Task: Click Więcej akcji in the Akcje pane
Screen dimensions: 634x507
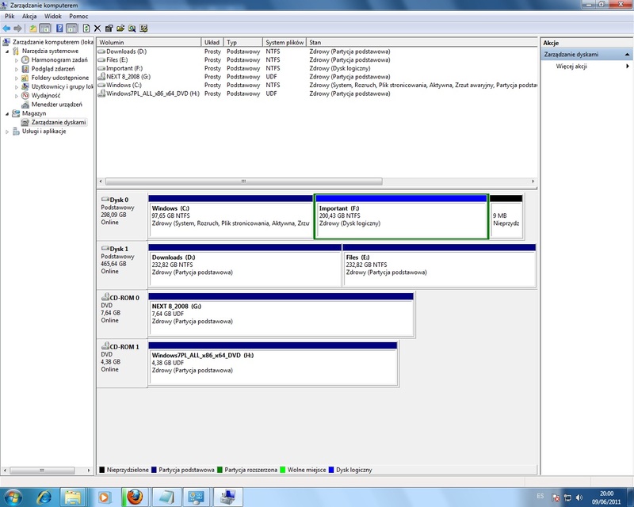Action: coord(571,67)
